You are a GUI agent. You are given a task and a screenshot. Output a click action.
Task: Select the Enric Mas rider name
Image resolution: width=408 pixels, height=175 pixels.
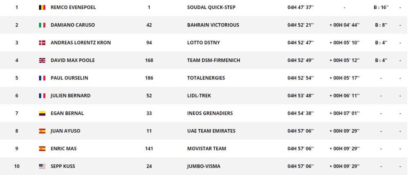point(64,149)
